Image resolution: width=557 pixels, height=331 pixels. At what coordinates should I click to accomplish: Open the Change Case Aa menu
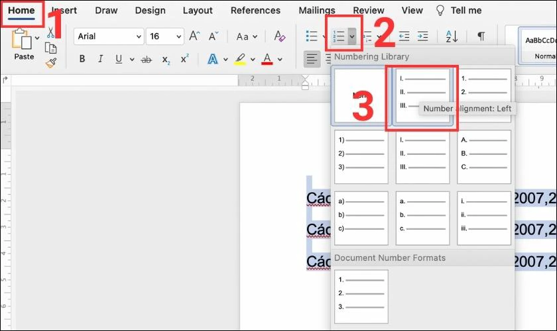[247, 36]
